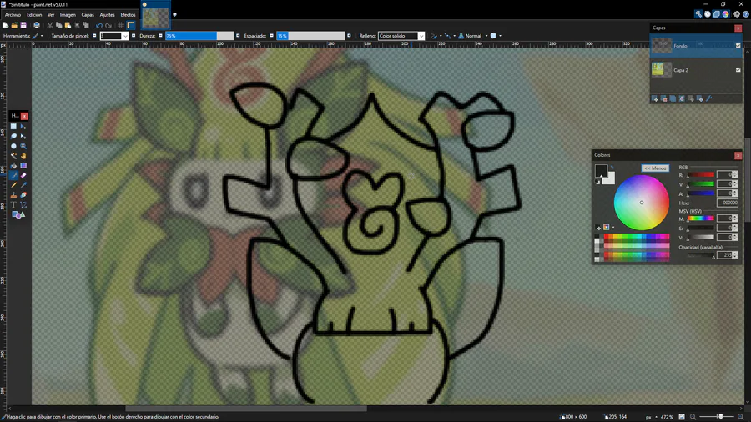Select the Lasso Select tool

pyautogui.click(x=13, y=137)
